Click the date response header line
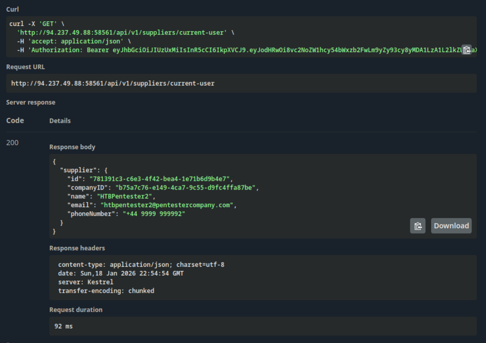The width and height of the screenshot is (486, 343). pos(120,273)
